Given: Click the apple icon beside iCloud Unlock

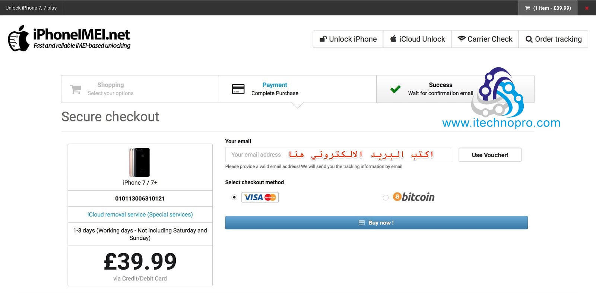Looking at the screenshot, I should click(393, 39).
